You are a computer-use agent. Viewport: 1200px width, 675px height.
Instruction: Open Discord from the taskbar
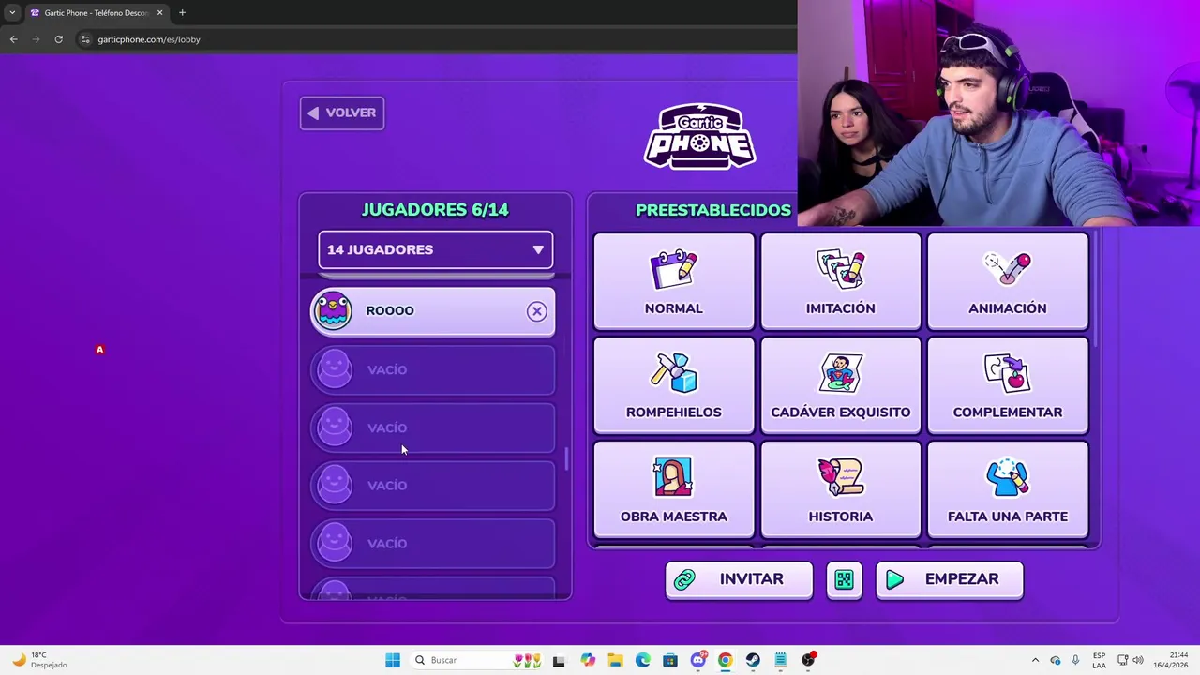click(697, 660)
